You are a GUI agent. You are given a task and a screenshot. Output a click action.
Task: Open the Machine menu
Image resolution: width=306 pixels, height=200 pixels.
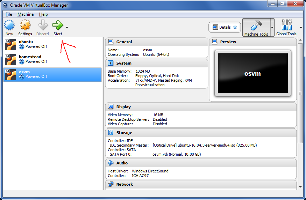[x=26, y=14]
